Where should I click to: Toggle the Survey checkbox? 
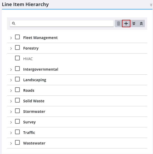(17, 121)
